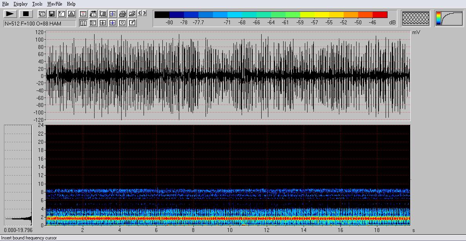Click the right arrow navigation button

pyautogui.click(x=144, y=13)
